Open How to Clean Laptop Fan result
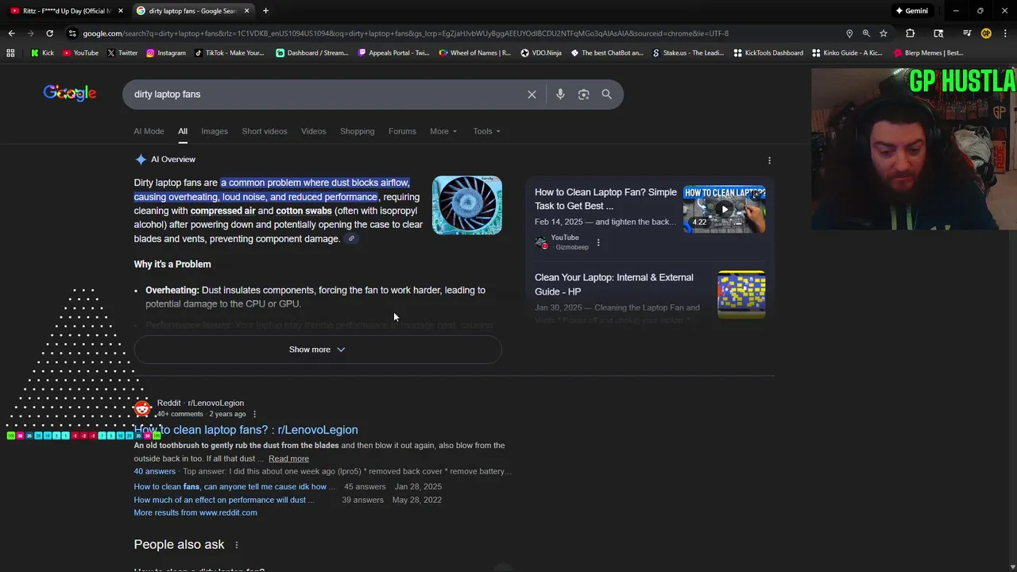 [605, 199]
